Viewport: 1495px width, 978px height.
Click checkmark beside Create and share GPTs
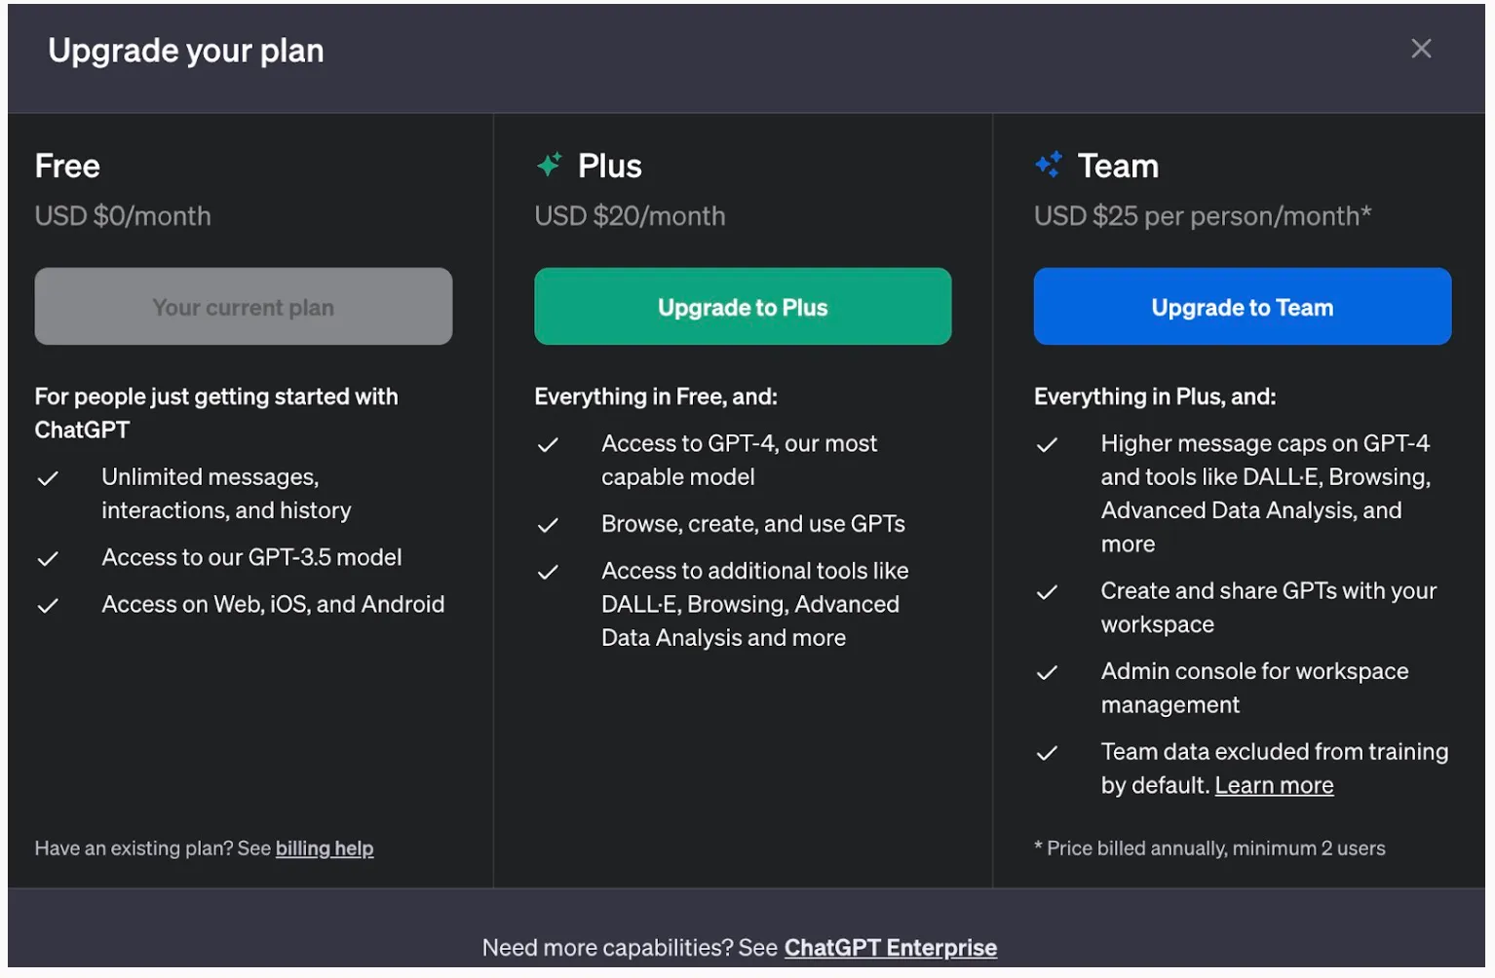tap(1047, 592)
